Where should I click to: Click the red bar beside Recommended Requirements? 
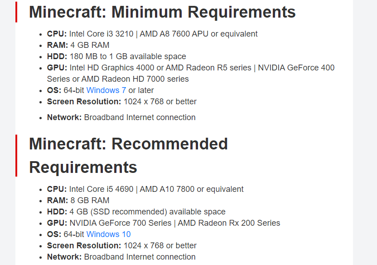point(16,155)
